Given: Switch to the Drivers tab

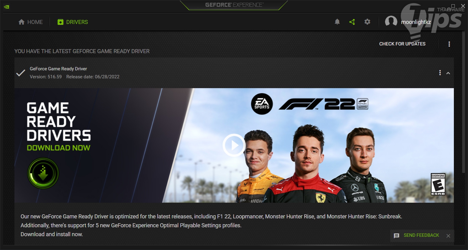Looking at the screenshot, I should pyautogui.click(x=73, y=22).
